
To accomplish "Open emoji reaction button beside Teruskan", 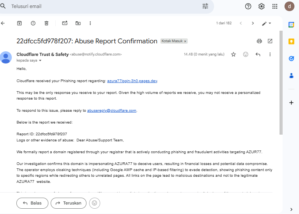I will click(x=94, y=203).
